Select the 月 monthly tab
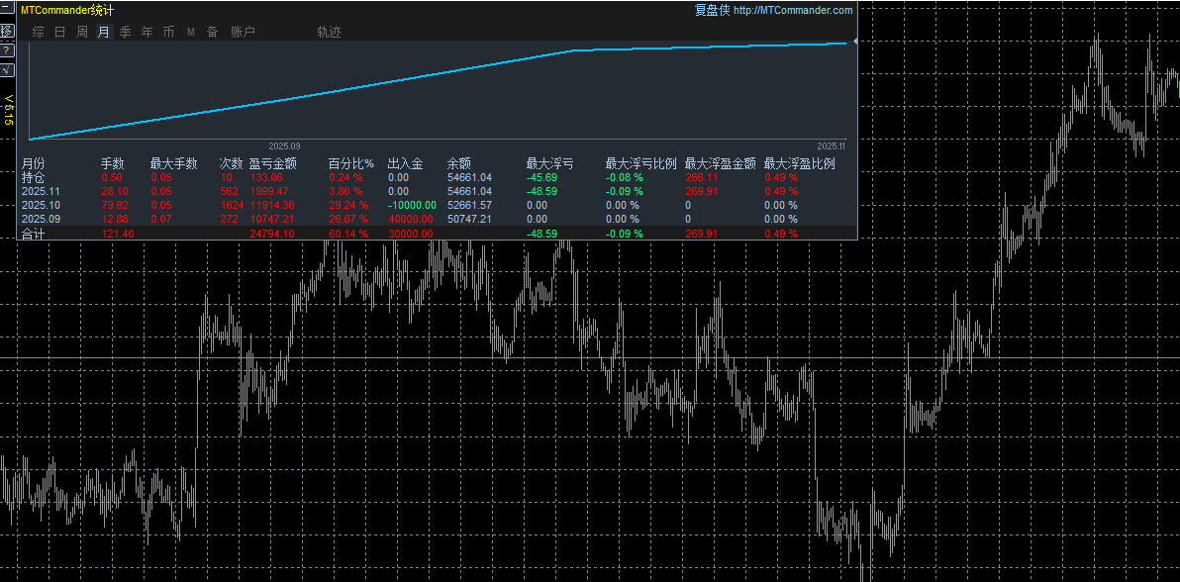 104,32
